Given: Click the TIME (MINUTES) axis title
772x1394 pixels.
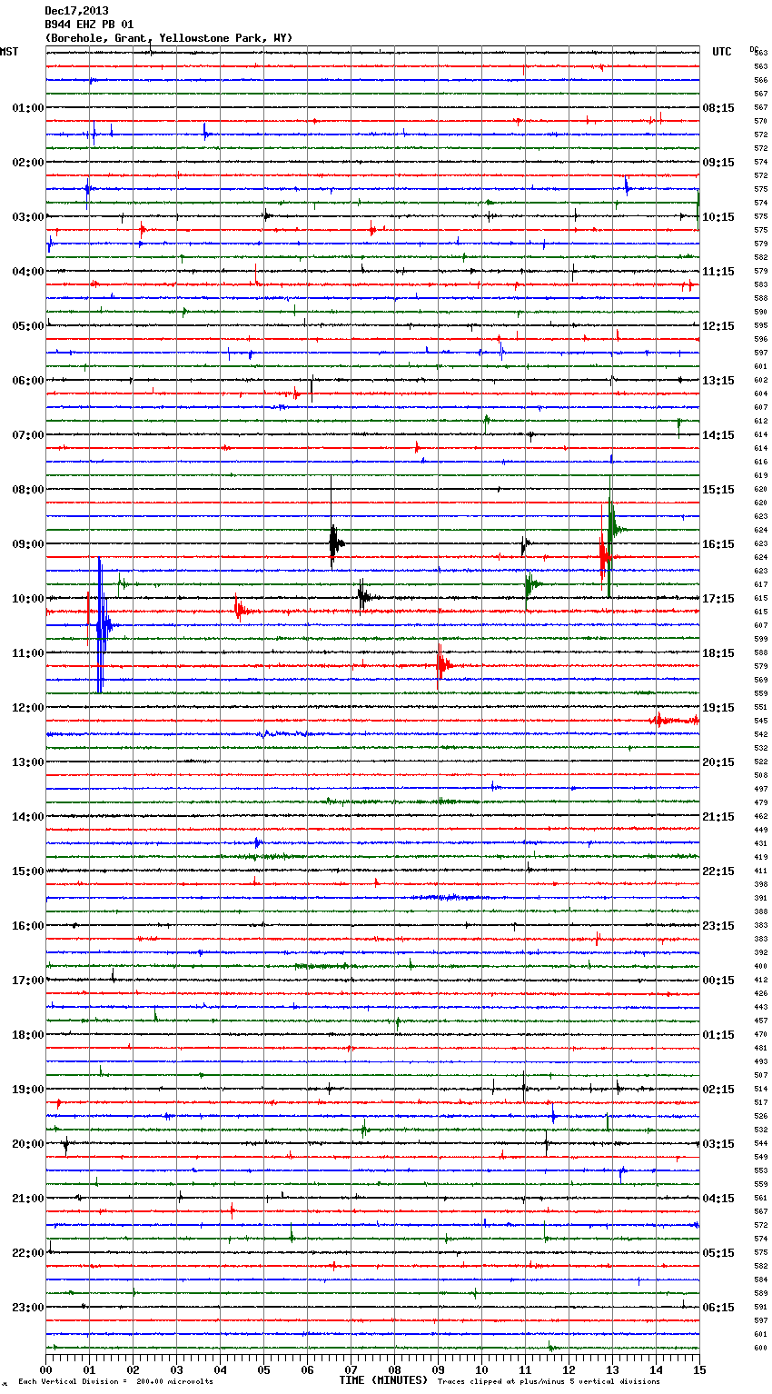Looking at the screenshot, I should (383, 1380).
